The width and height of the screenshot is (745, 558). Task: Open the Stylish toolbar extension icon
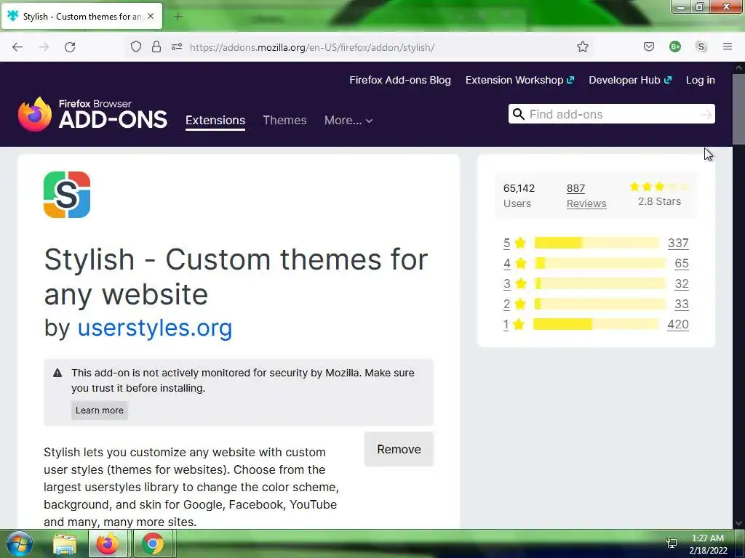tap(701, 46)
